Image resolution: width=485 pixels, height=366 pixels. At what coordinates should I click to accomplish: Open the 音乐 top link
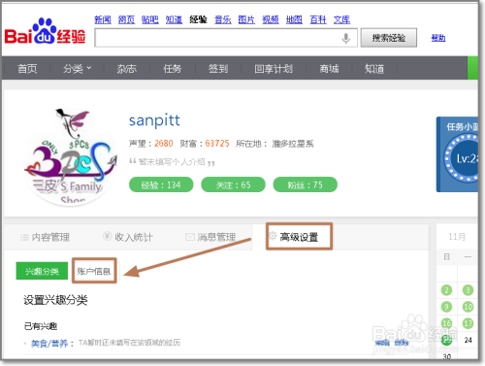pyautogui.click(x=223, y=19)
